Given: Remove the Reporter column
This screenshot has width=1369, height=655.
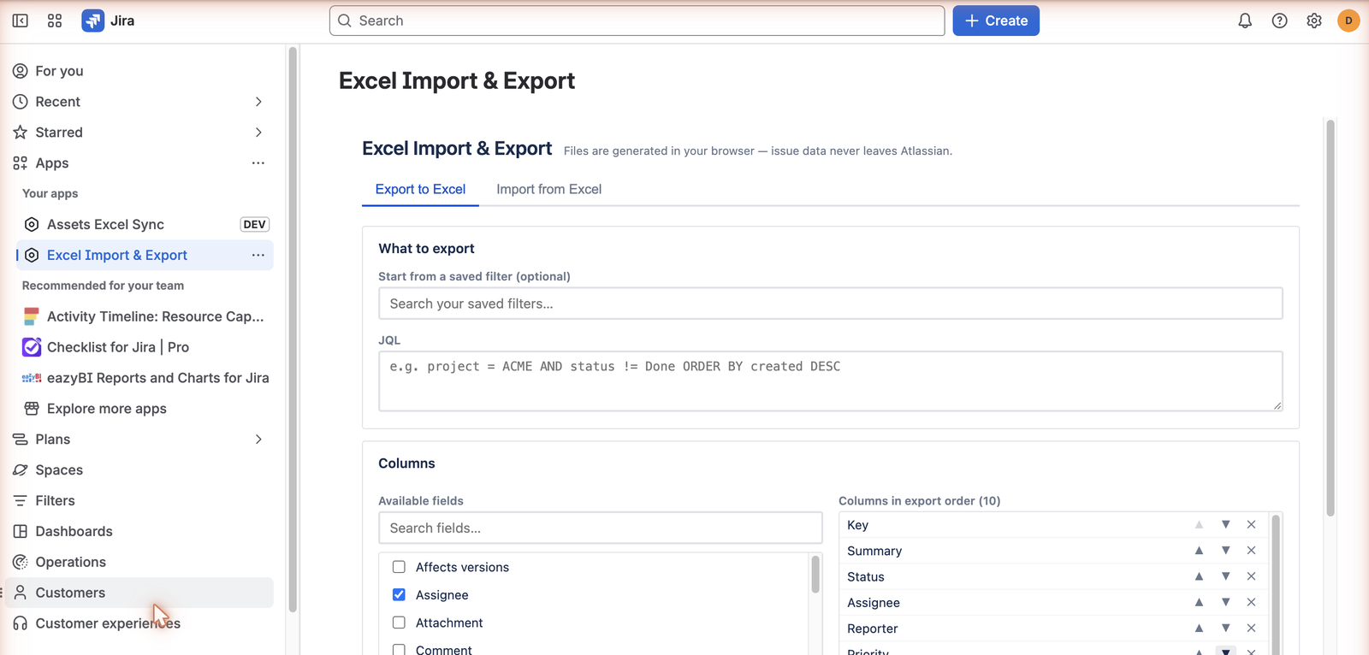Looking at the screenshot, I should click(x=1251, y=628).
